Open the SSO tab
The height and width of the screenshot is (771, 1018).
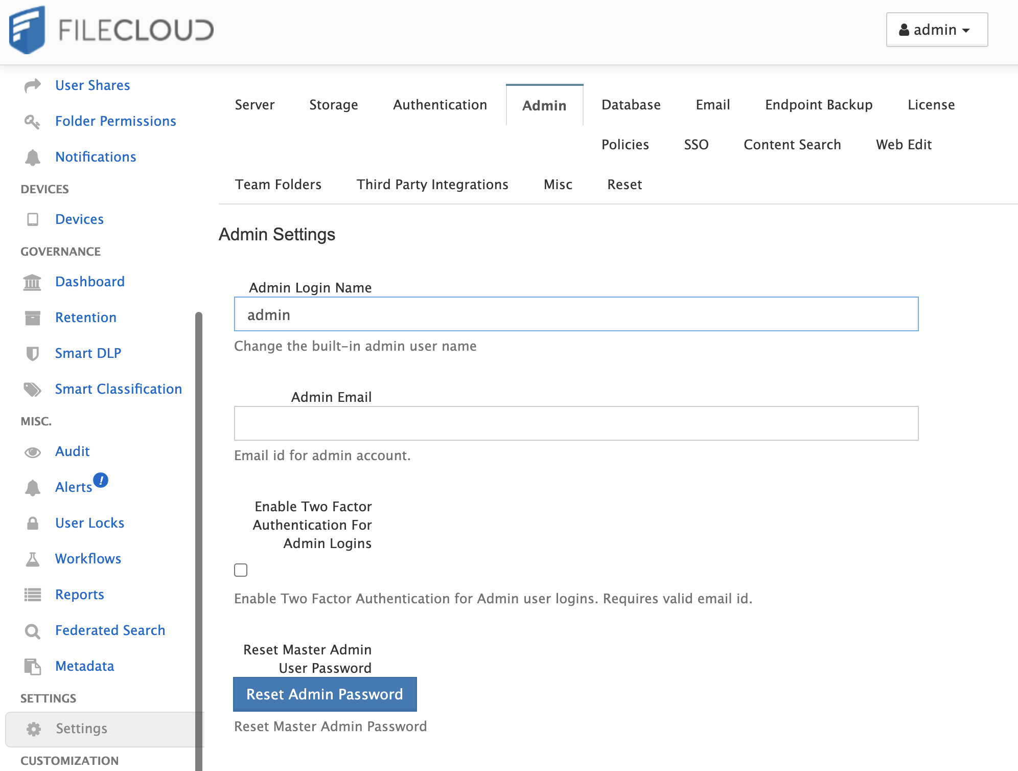pos(696,145)
